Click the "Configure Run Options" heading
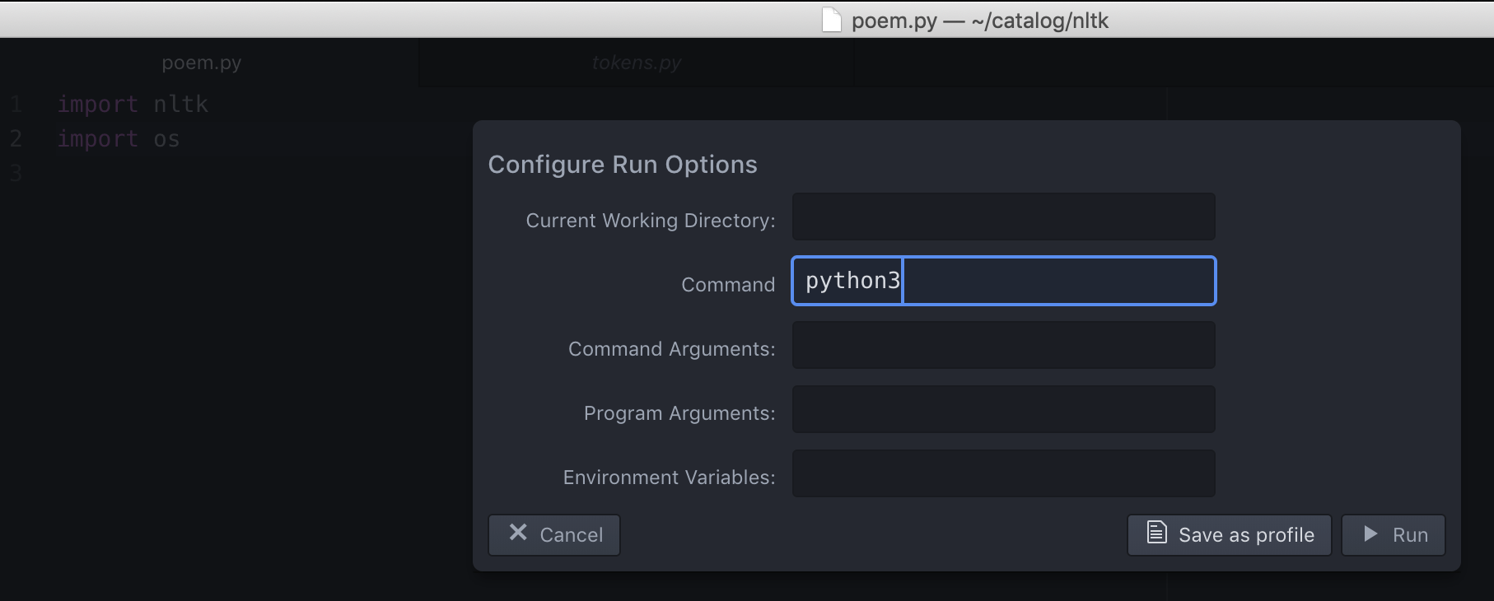The image size is (1494, 601). [623, 165]
